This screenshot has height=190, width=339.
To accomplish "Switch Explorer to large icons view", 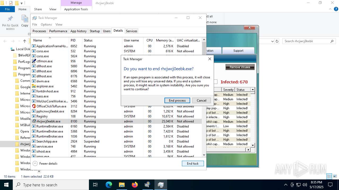I will [x=335, y=176].
